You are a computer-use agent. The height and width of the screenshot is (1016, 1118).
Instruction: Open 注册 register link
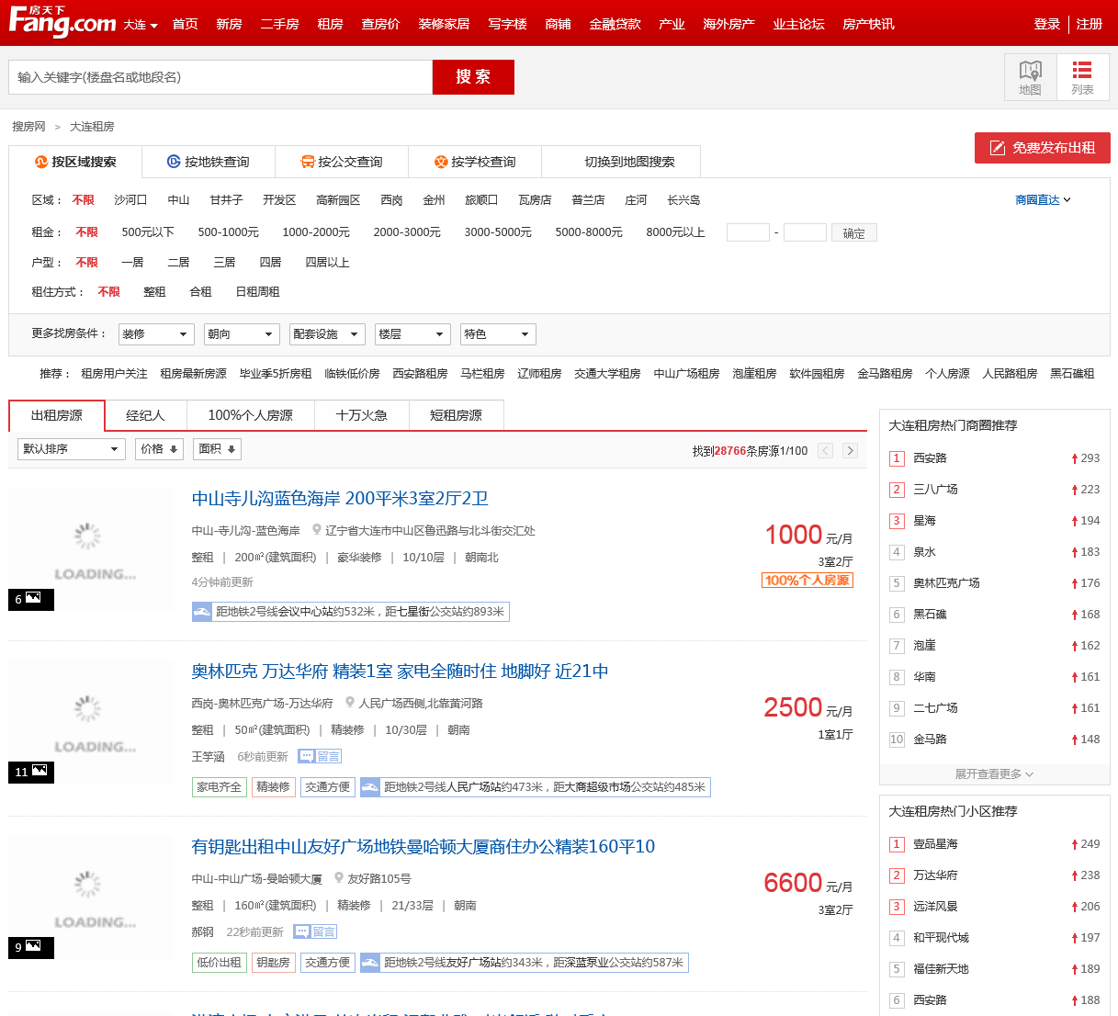(1090, 25)
